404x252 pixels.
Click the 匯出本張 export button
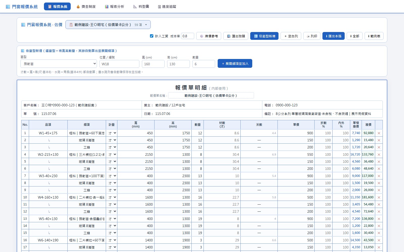click(x=334, y=36)
